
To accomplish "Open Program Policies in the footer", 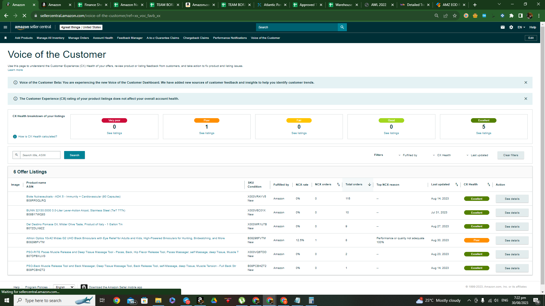I will click(36, 287).
